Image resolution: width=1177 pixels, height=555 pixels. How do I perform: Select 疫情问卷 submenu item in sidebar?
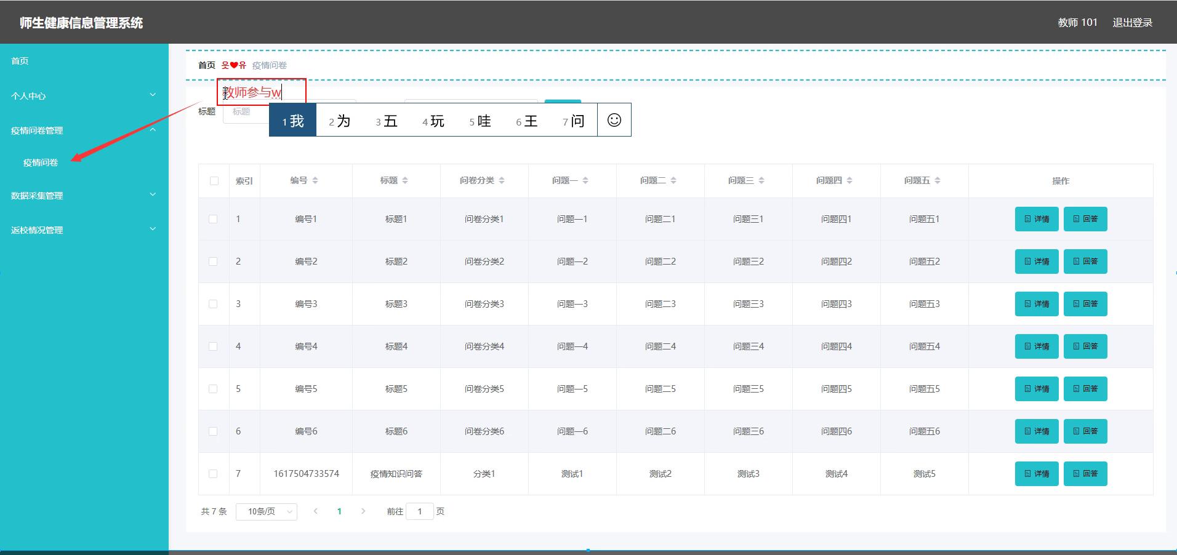pos(41,162)
